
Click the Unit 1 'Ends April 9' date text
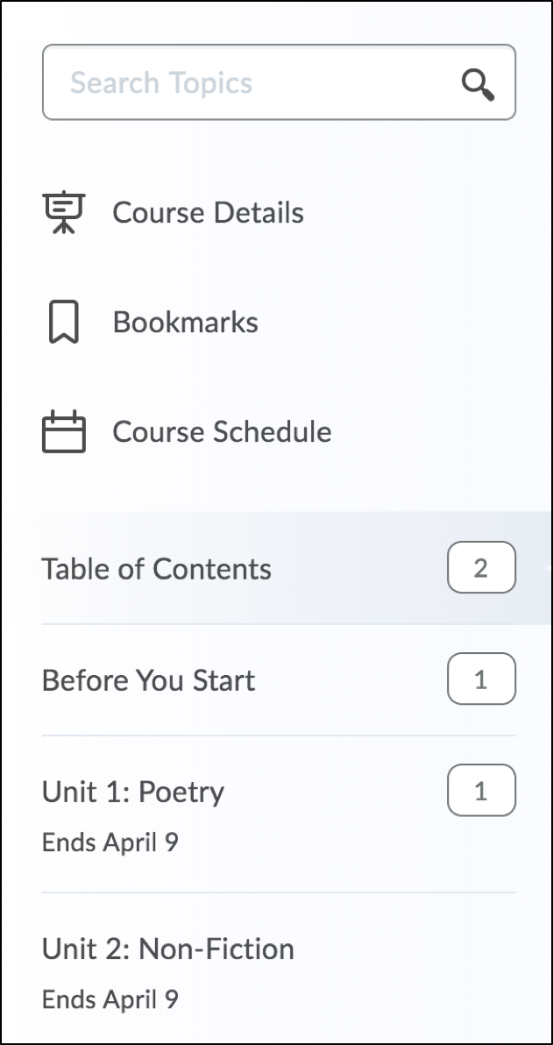110,842
